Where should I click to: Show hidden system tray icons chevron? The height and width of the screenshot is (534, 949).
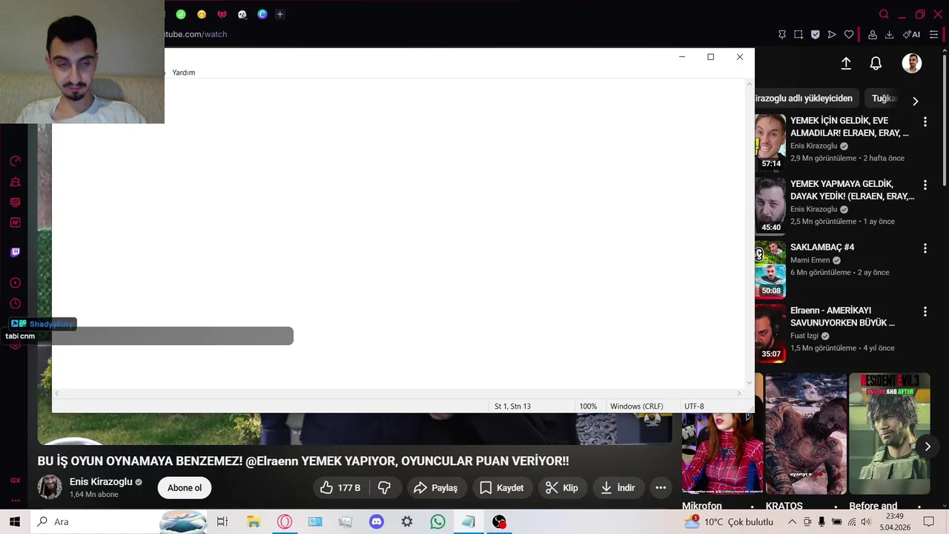(x=792, y=522)
